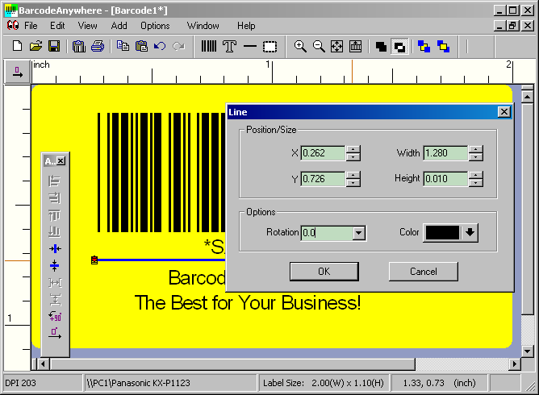Viewport: 539px width, 395px height.
Task: Undo the last action
Action: point(160,46)
